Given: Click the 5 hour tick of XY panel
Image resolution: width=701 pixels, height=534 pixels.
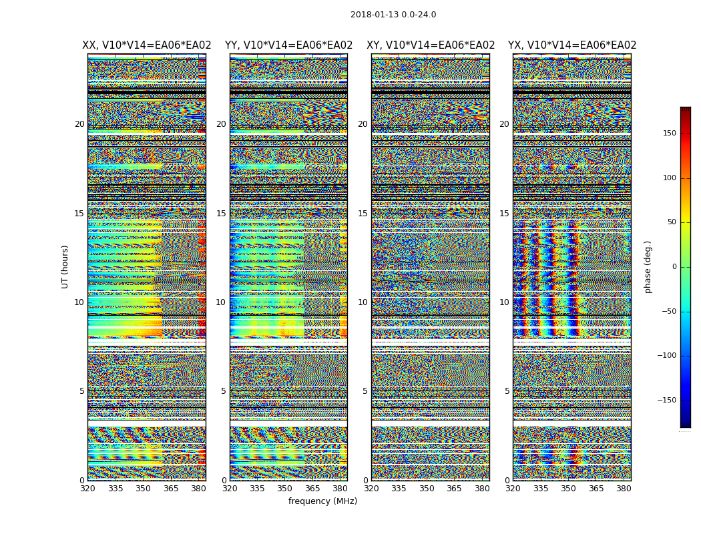Looking at the screenshot, I should tap(365, 391).
